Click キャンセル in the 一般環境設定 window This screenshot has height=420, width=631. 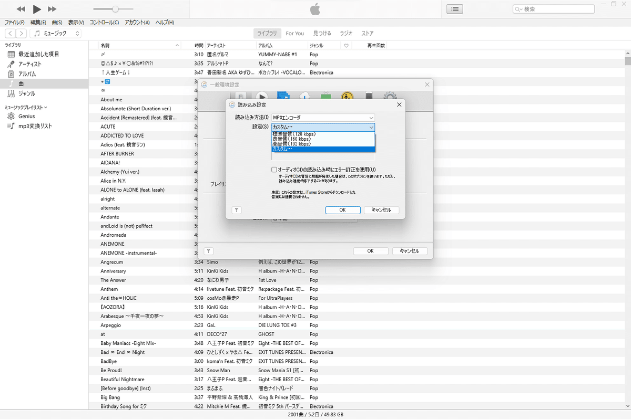[410, 251]
